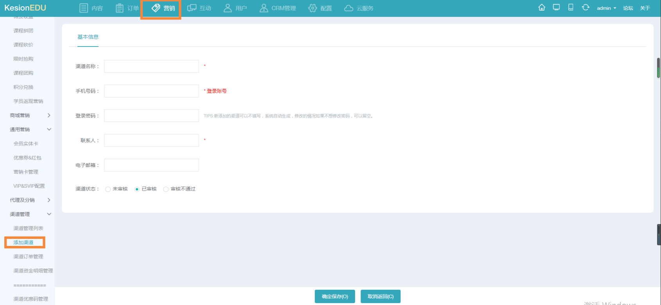Image resolution: width=661 pixels, height=305 pixels.
Task: Open 课程团购 in sidebar
Action: click(x=23, y=73)
